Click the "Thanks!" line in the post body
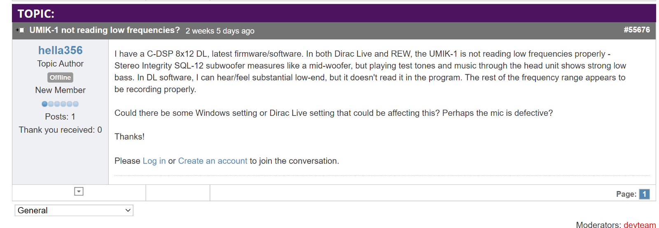 (x=129, y=137)
